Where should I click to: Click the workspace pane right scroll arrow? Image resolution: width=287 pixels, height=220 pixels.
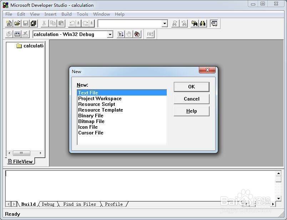[40, 153]
